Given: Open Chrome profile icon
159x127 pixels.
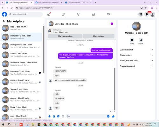Looking at the screenshot, I should 152,8.
